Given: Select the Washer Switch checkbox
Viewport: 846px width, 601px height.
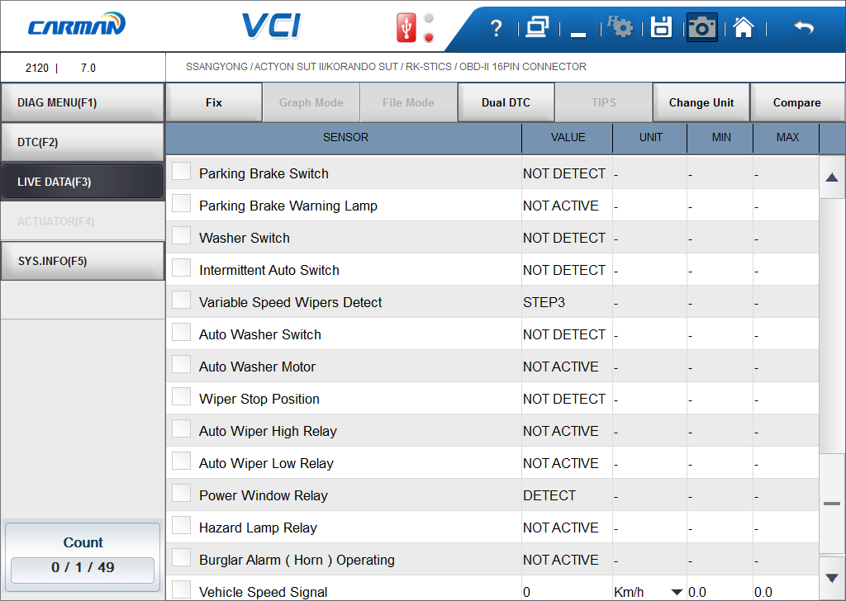Looking at the screenshot, I should click(181, 235).
